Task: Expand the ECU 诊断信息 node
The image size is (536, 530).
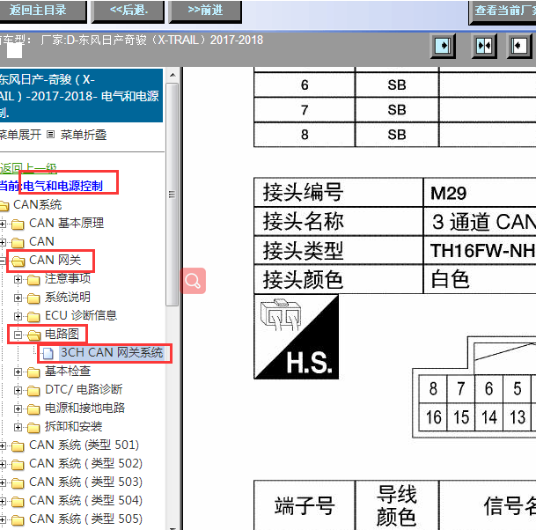Action: tap(18, 317)
